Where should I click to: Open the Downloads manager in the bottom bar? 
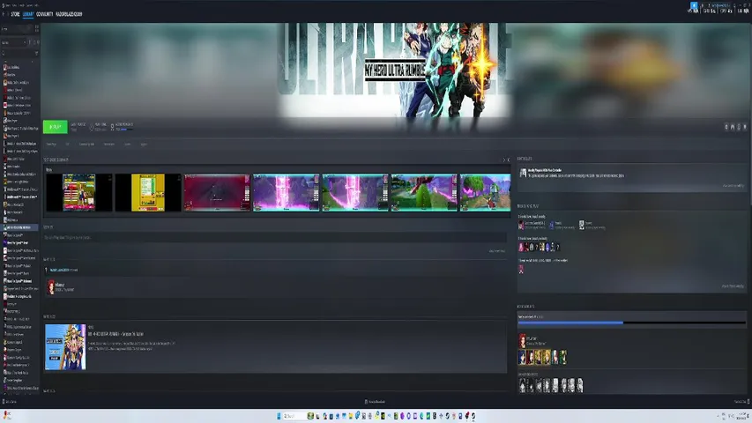tap(375, 402)
